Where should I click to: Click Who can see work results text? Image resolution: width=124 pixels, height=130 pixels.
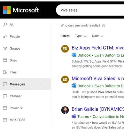pyautogui.click(x=81, y=25)
